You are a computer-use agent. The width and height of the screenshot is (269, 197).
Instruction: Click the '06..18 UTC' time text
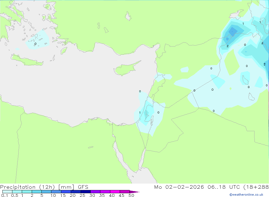click(224, 187)
